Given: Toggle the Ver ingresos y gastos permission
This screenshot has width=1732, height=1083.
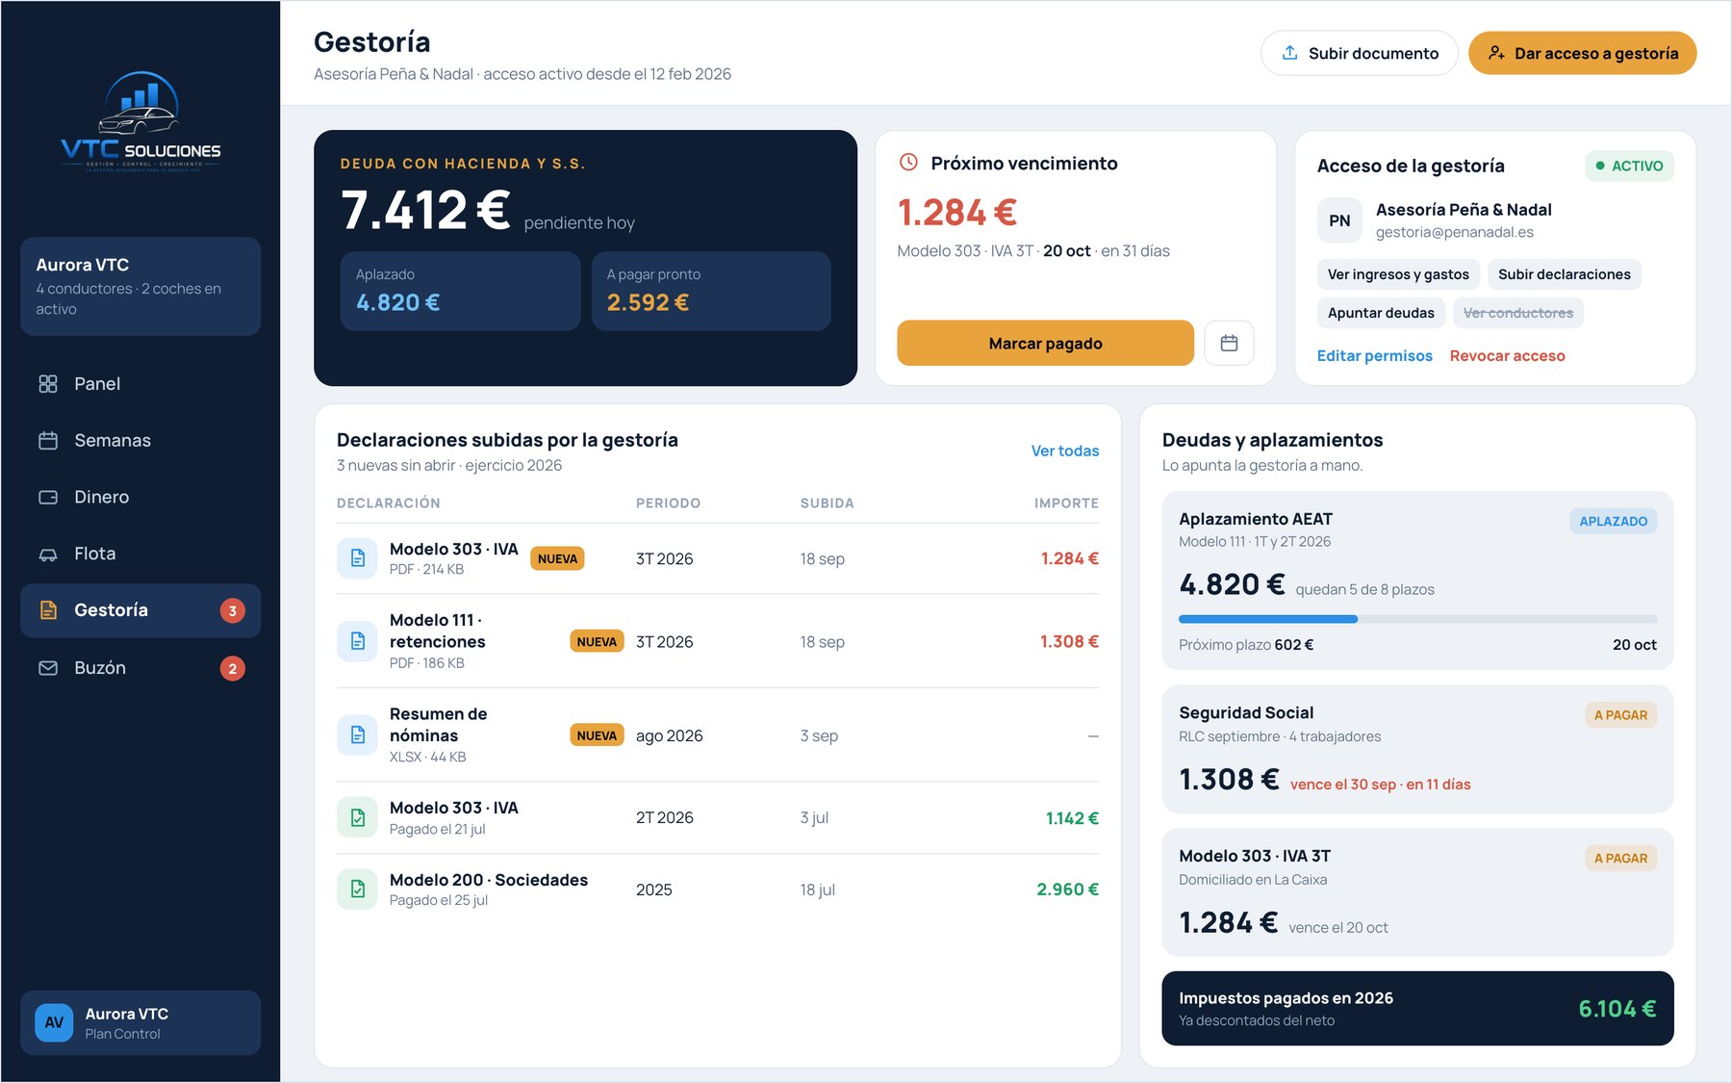Looking at the screenshot, I should point(1398,274).
